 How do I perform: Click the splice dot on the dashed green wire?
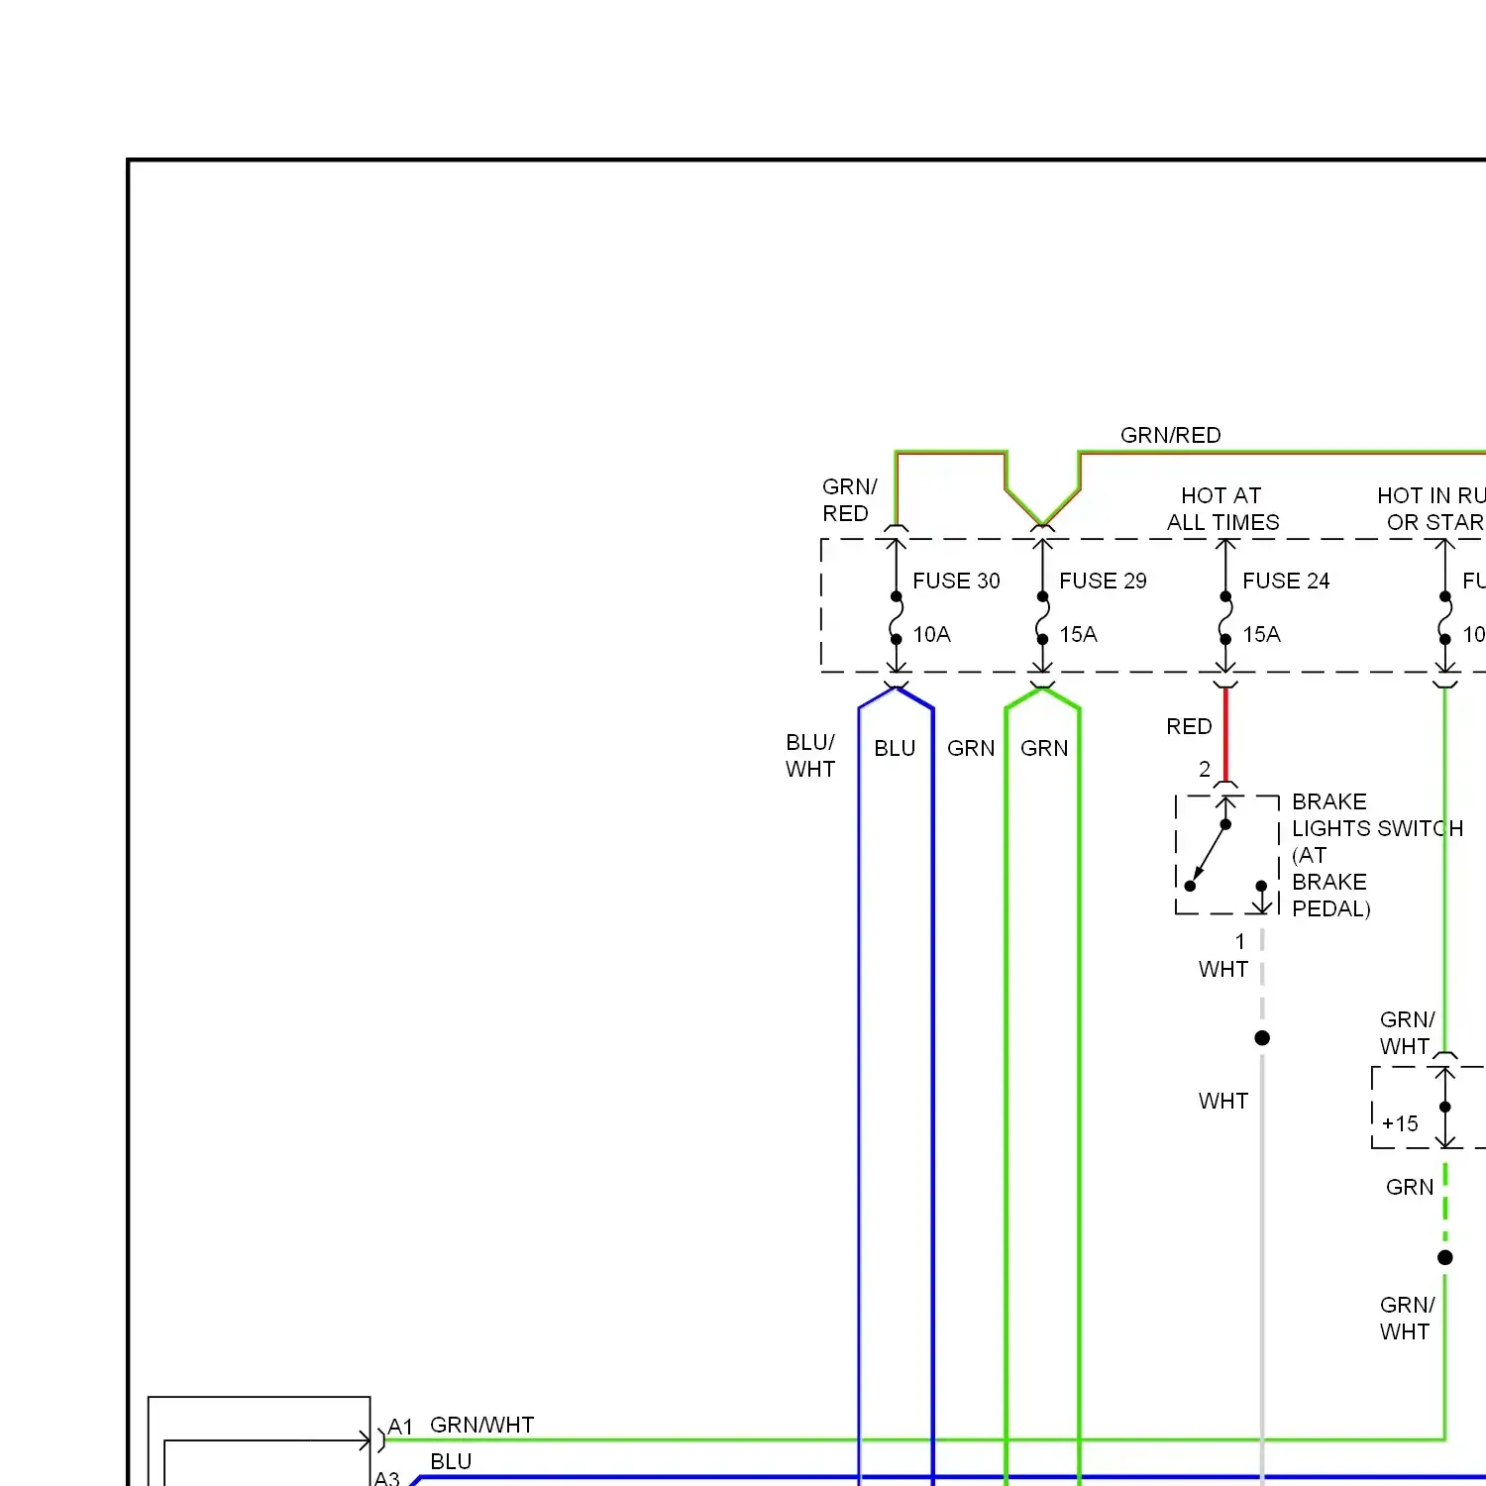pos(1445,1258)
